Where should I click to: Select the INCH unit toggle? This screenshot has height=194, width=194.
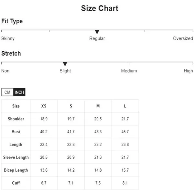click(19, 92)
